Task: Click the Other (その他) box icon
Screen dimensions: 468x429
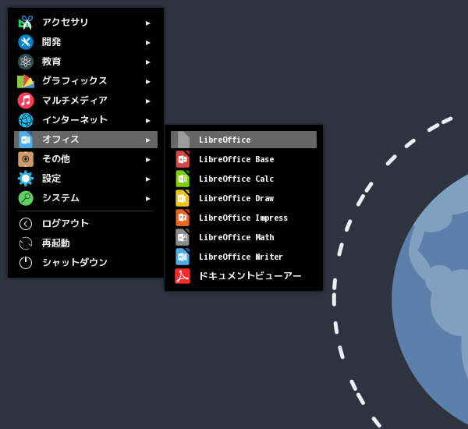Action: pyautogui.click(x=26, y=159)
